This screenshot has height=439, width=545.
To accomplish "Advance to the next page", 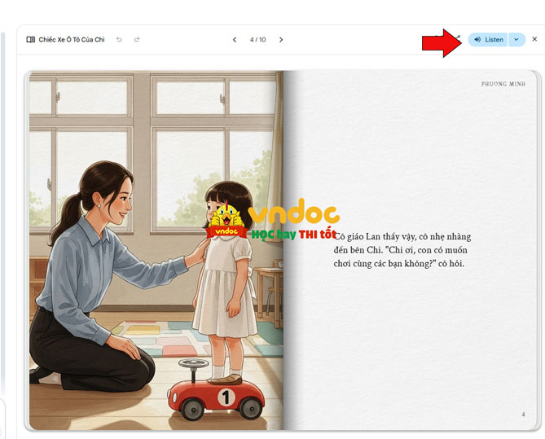I will click(281, 39).
